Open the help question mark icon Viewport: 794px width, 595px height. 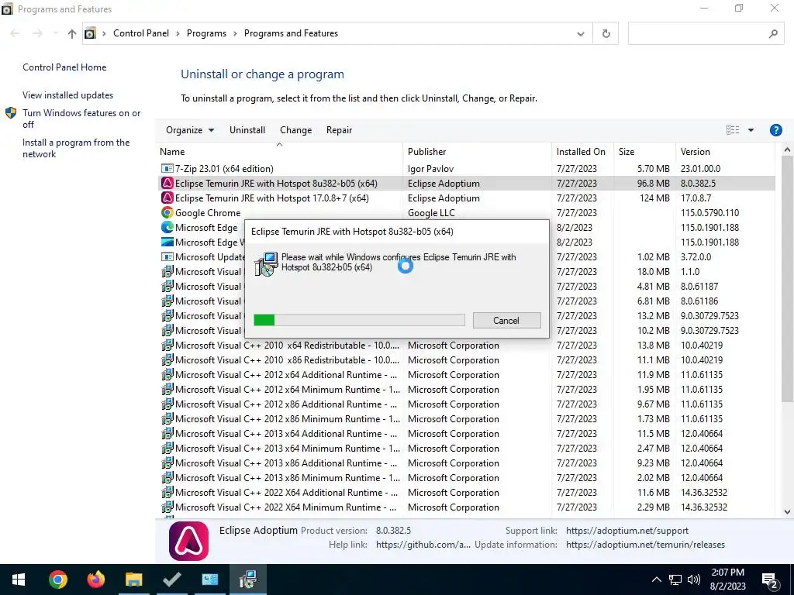[x=775, y=130]
